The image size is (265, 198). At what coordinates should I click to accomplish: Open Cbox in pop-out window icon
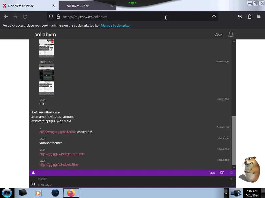[x=222, y=173]
